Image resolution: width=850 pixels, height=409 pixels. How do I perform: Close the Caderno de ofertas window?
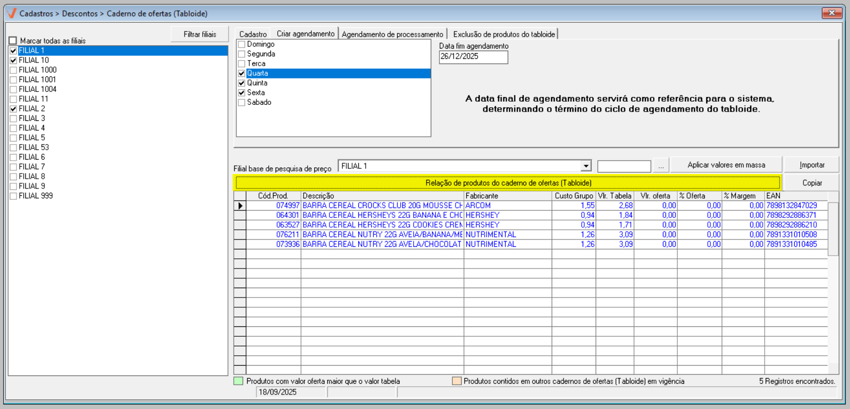click(831, 13)
